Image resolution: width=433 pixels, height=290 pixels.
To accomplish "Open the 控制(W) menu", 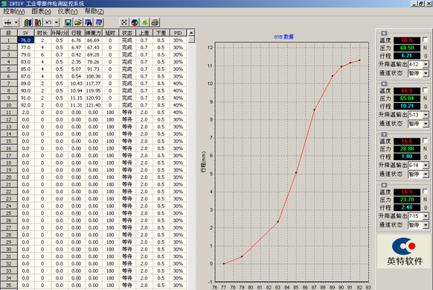I will tap(14, 11).
